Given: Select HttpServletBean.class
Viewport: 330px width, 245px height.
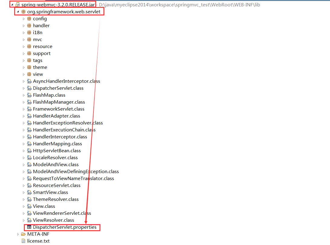Looking at the screenshot, I should pyautogui.click(x=57, y=151).
